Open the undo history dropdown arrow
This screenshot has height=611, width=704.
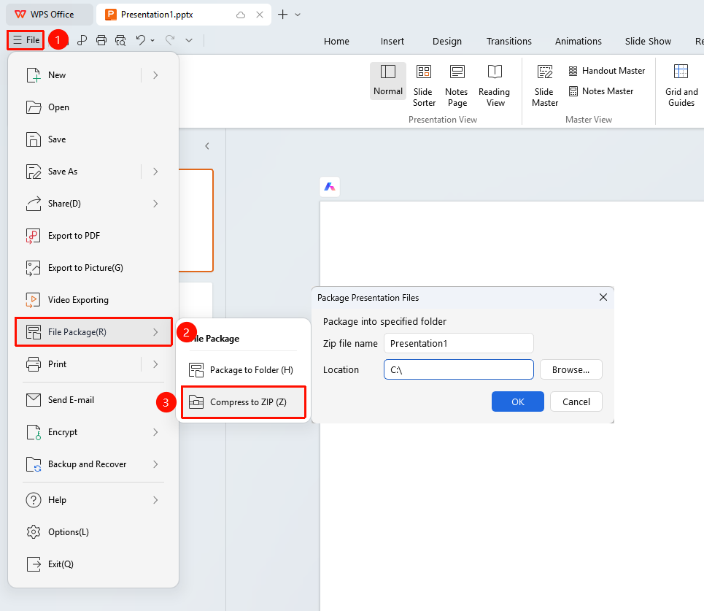click(152, 40)
